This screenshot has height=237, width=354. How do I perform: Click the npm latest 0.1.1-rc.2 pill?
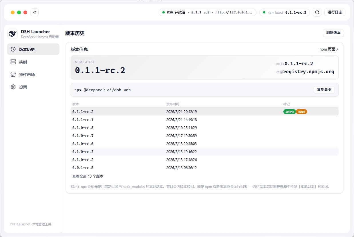click(285, 12)
